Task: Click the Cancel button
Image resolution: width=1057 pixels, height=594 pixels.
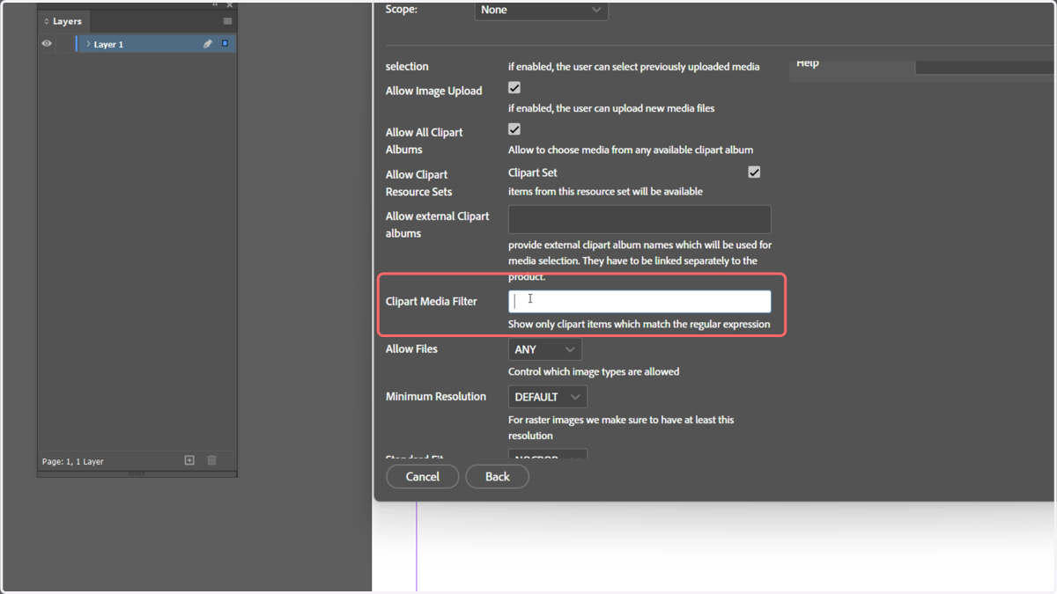Action: [423, 476]
